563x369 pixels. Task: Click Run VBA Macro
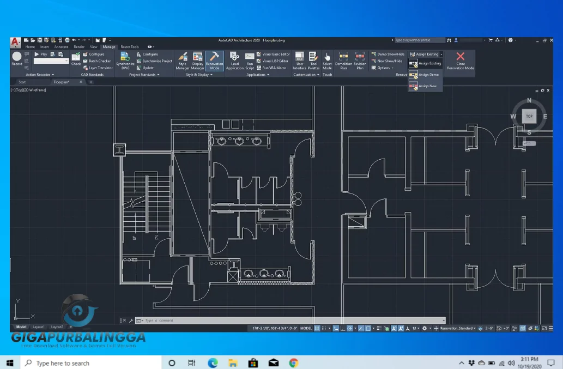pyautogui.click(x=271, y=68)
